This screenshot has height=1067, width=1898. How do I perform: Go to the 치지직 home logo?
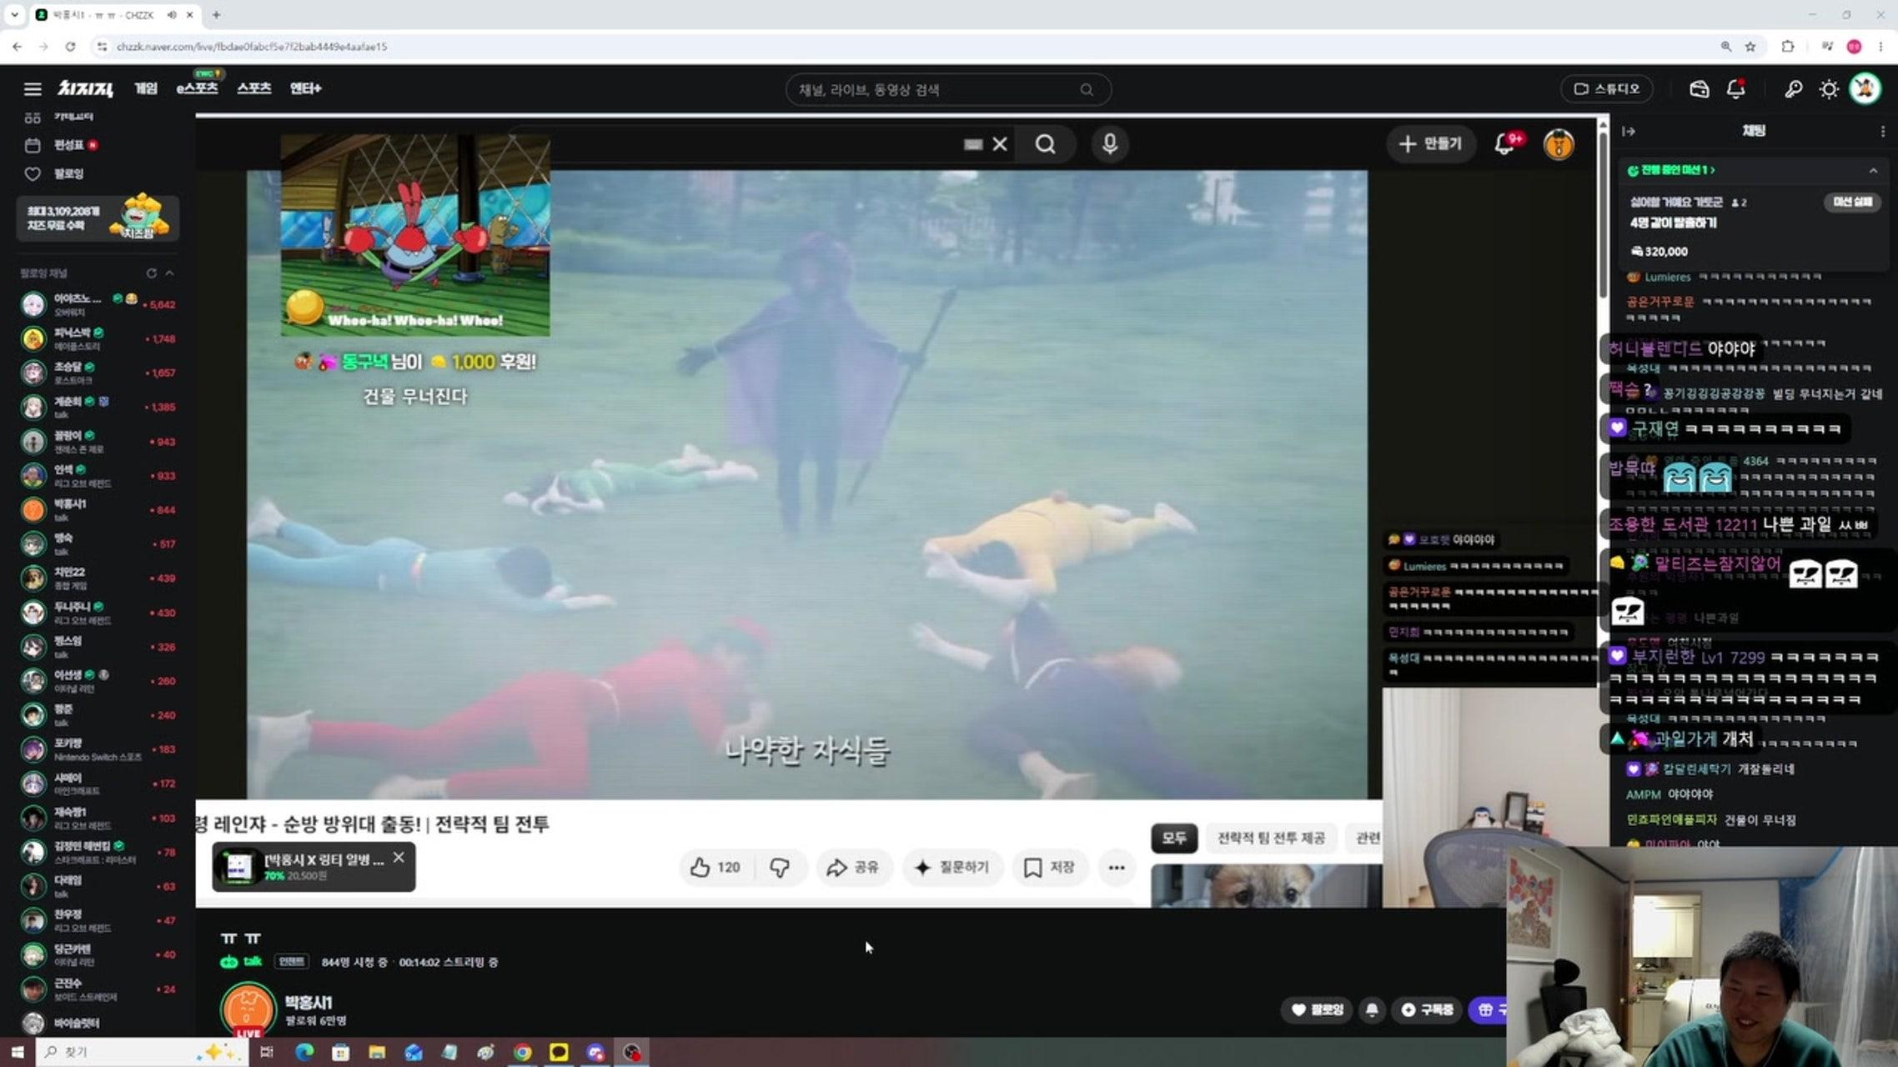[85, 88]
